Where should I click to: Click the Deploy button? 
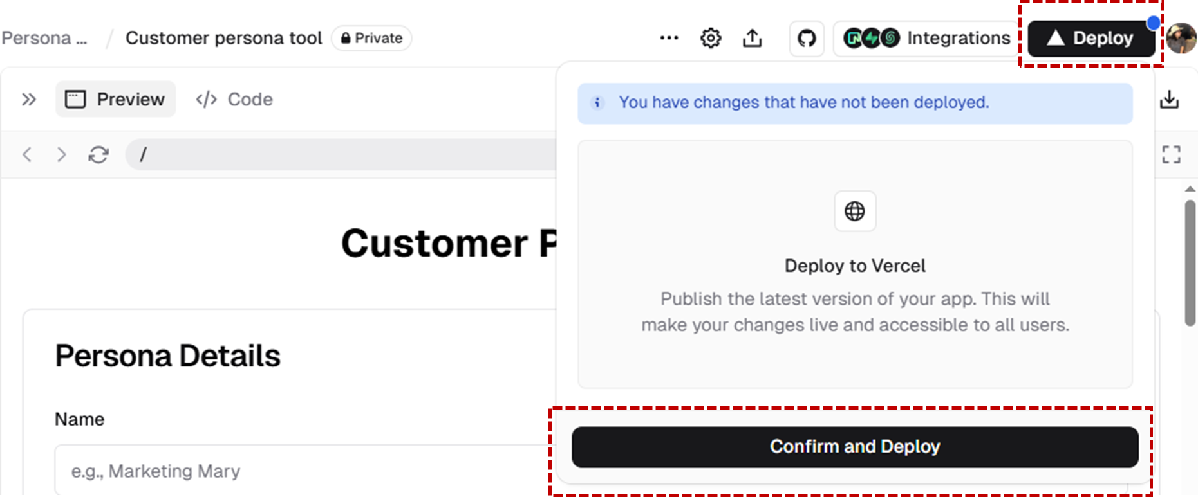(1091, 39)
